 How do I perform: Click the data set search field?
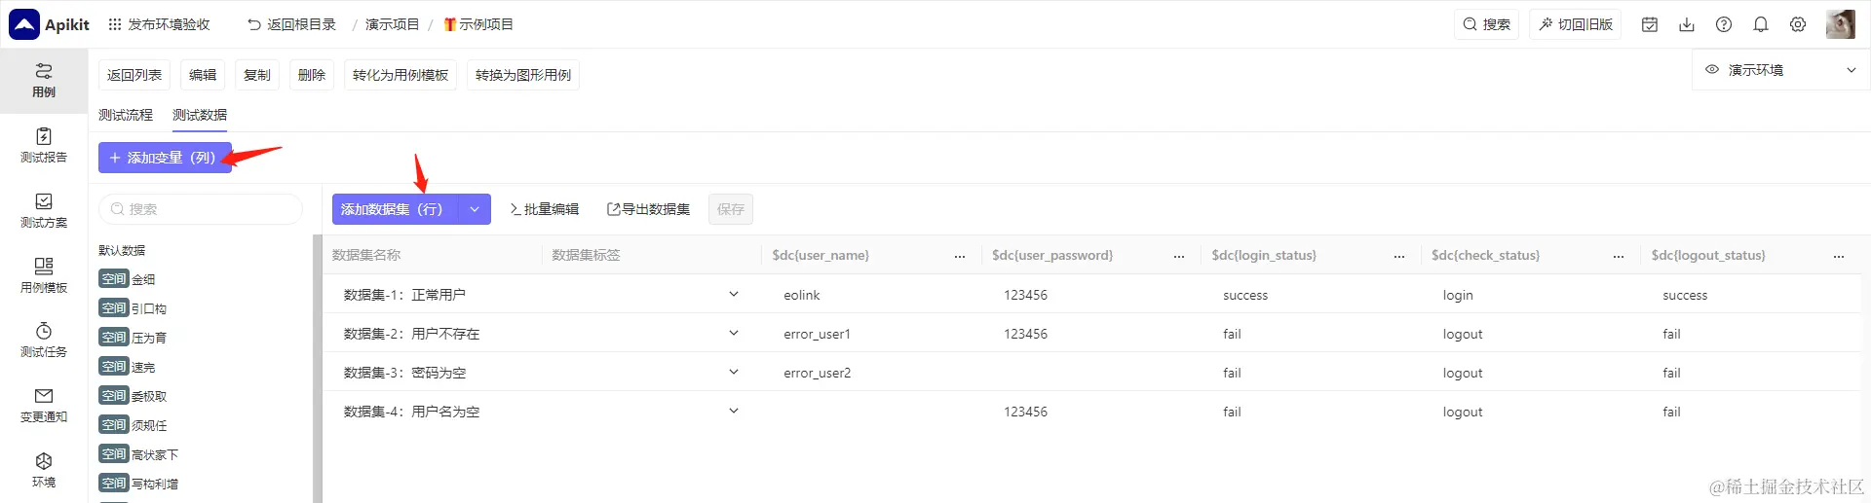tap(201, 209)
